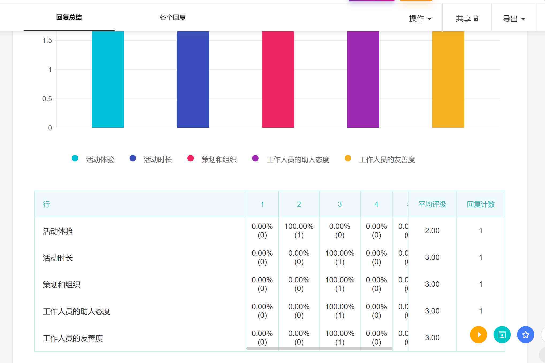
Task: Click the 100.00% (1) cell in 活动体验 row
Action: point(299,230)
